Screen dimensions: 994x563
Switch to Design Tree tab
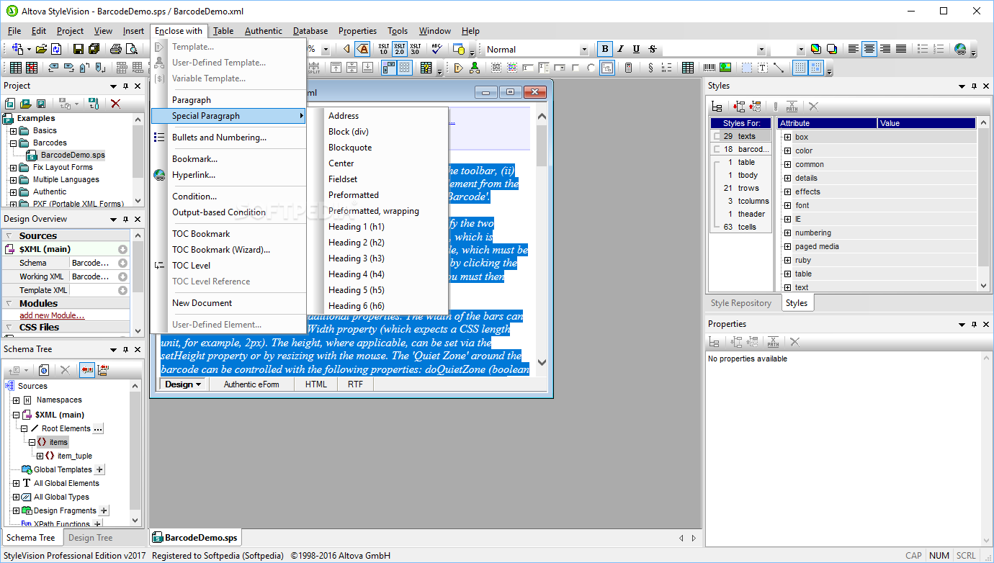90,538
